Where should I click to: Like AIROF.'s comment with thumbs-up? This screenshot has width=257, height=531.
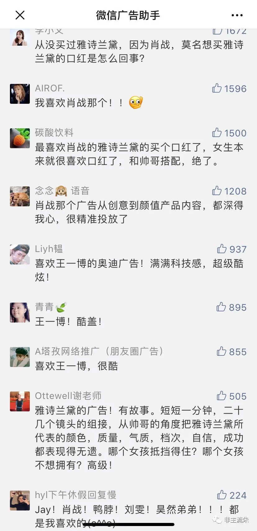(x=217, y=89)
